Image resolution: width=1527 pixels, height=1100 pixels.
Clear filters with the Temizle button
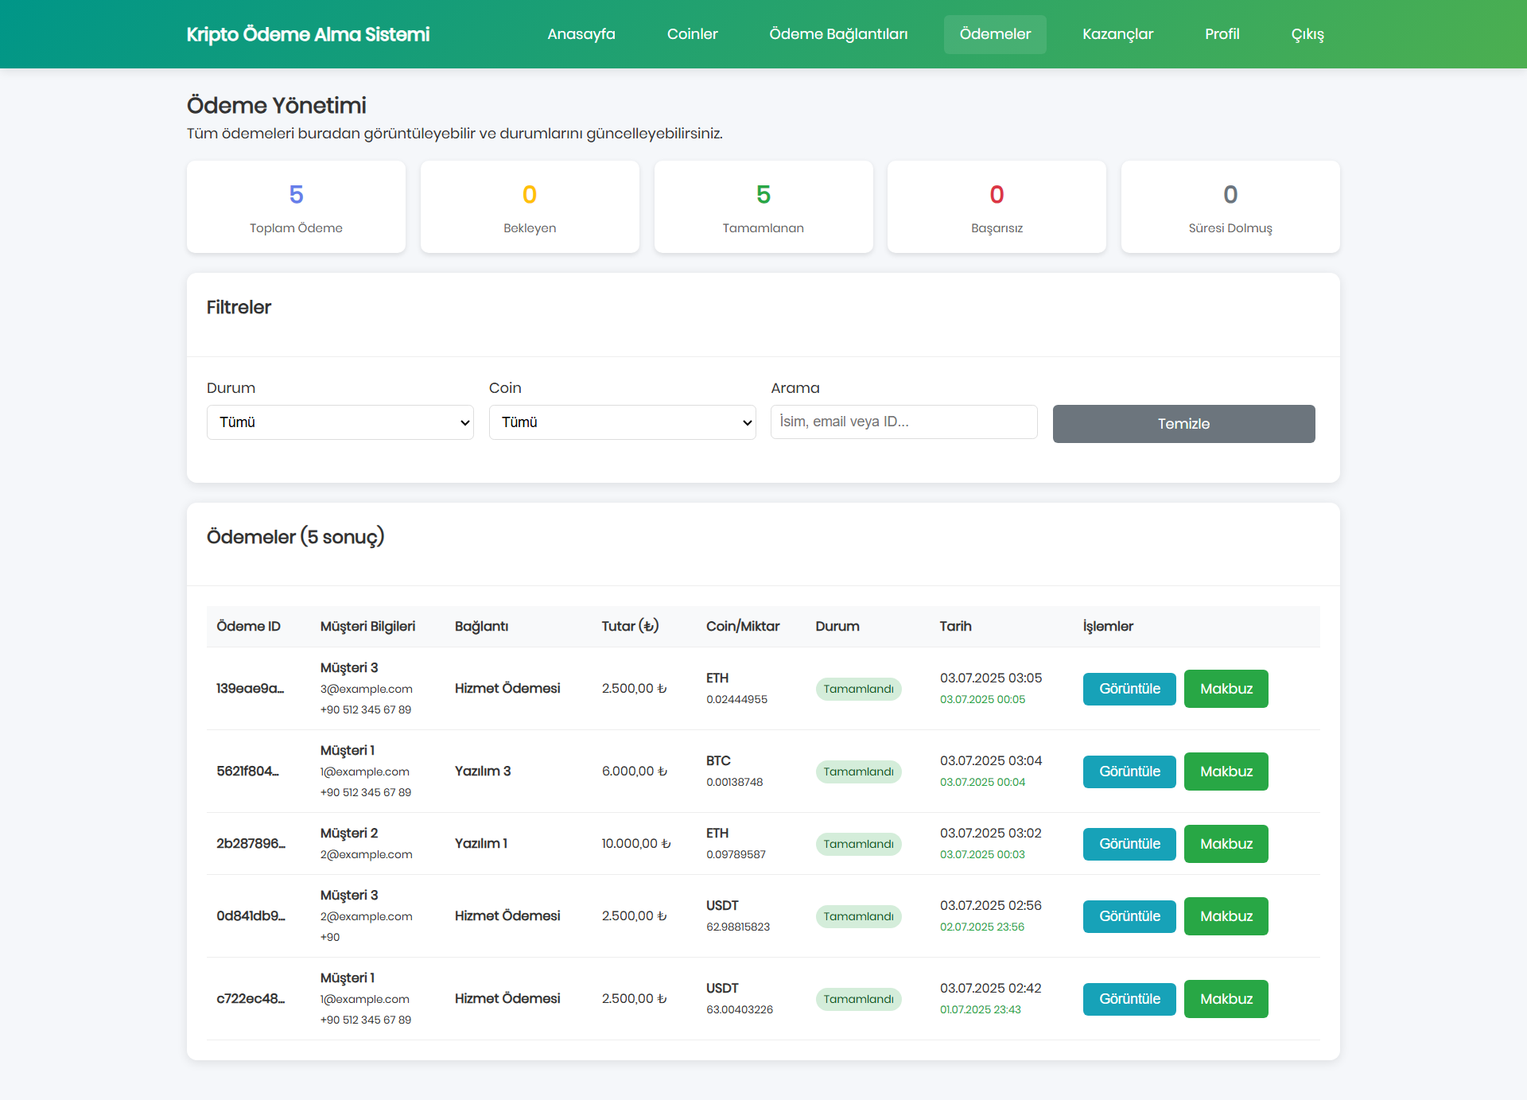tap(1183, 424)
